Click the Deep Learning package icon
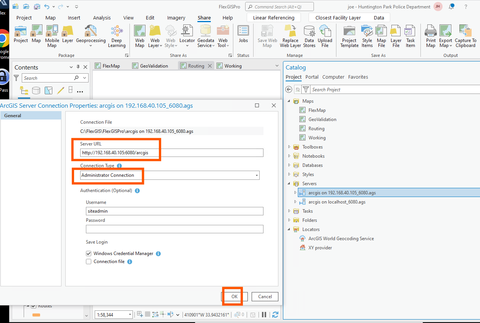480x323 pixels. pyautogui.click(x=116, y=37)
